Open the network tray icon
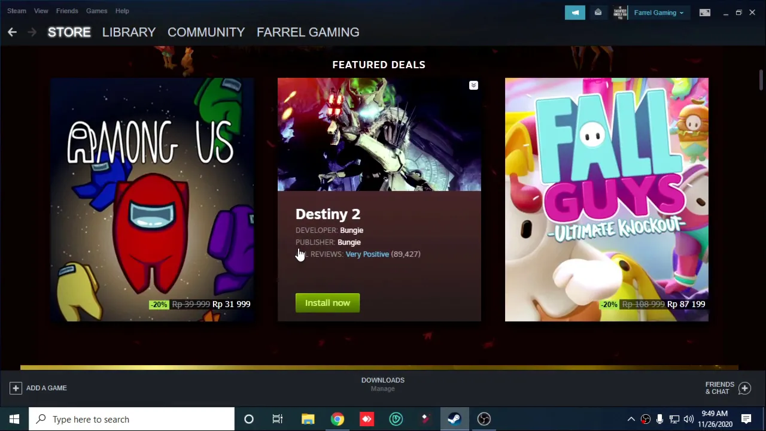 674,419
